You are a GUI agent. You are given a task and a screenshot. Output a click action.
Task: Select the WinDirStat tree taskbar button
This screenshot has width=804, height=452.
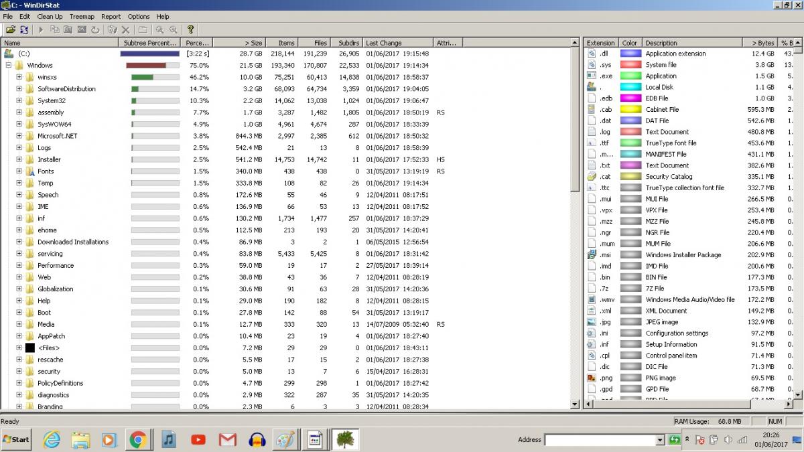pyautogui.click(x=346, y=439)
